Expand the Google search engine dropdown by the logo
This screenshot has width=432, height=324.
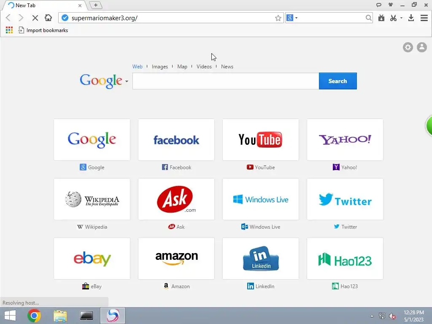(127, 81)
